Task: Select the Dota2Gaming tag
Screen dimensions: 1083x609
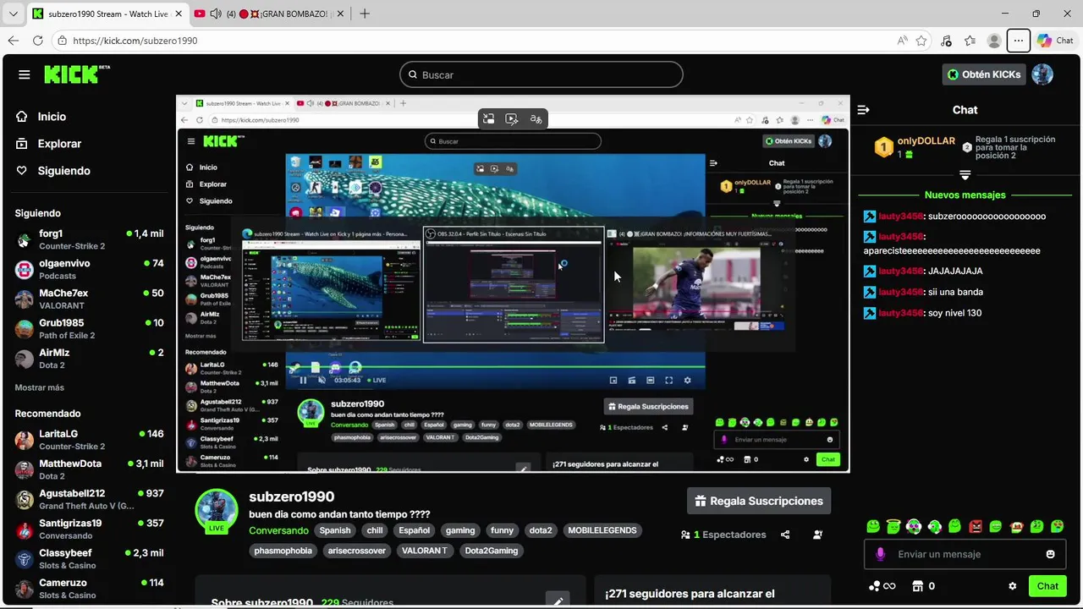Action: pyautogui.click(x=491, y=551)
